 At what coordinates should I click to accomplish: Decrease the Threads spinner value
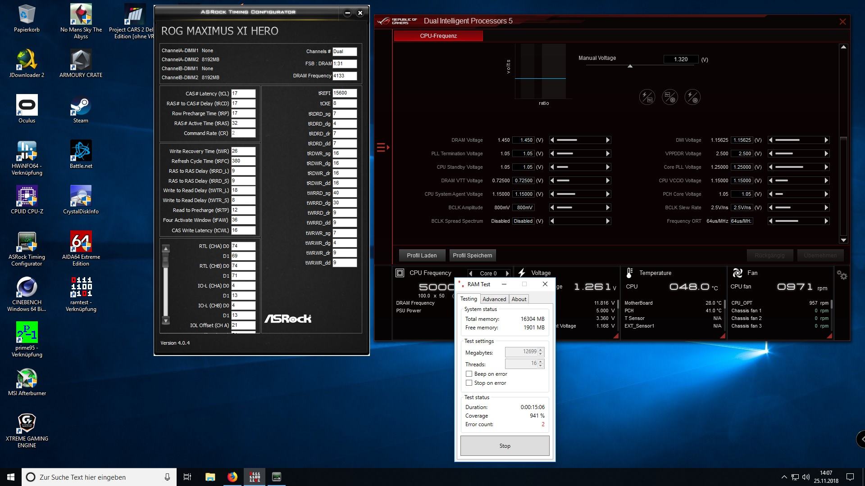541,366
